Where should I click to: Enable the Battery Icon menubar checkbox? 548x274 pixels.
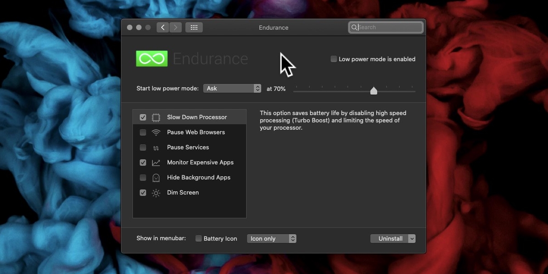pos(199,238)
